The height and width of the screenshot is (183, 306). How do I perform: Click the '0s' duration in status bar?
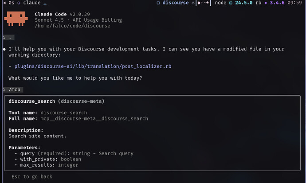coord(12,3)
